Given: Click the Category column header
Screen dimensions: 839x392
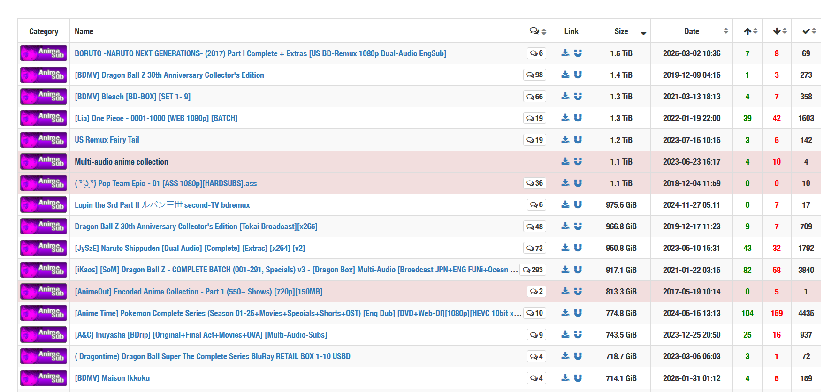Looking at the screenshot, I should click(x=44, y=31).
